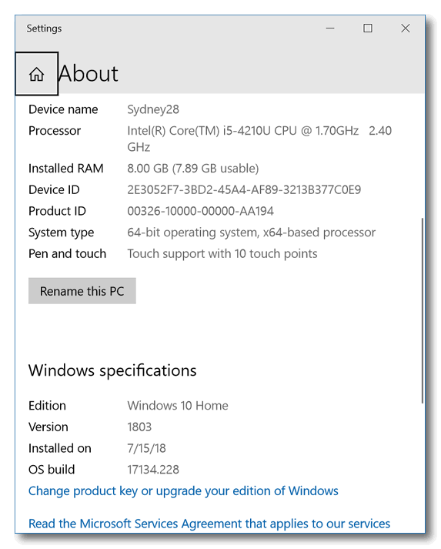The width and height of the screenshot is (441, 549).
Task: Minimize the Settings window
Action: (330, 28)
